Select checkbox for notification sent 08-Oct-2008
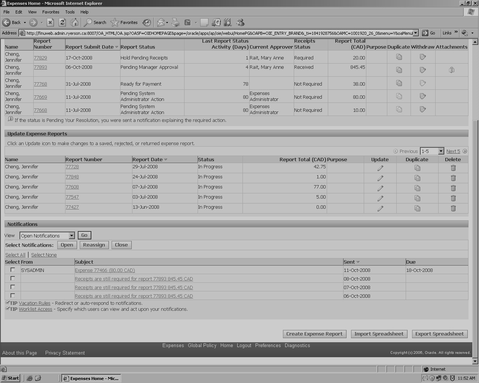 (13, 278)
